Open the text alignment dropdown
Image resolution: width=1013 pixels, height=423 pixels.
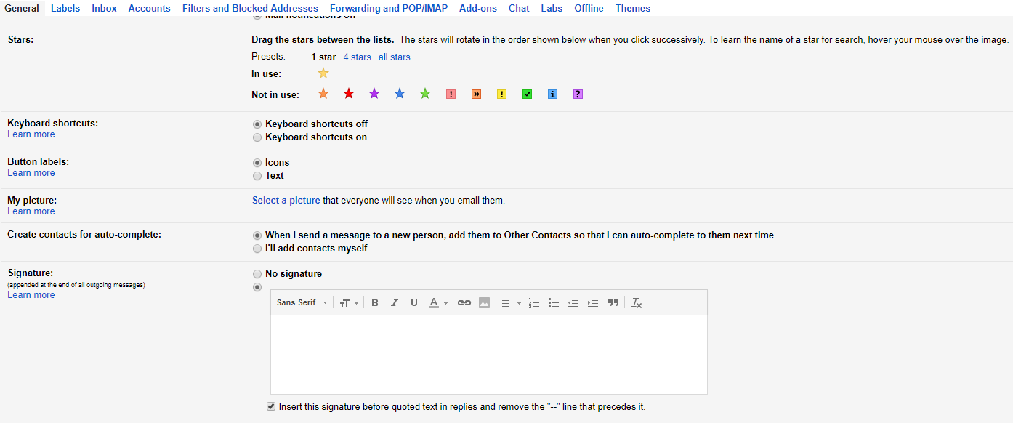click(x=511, y=302)
